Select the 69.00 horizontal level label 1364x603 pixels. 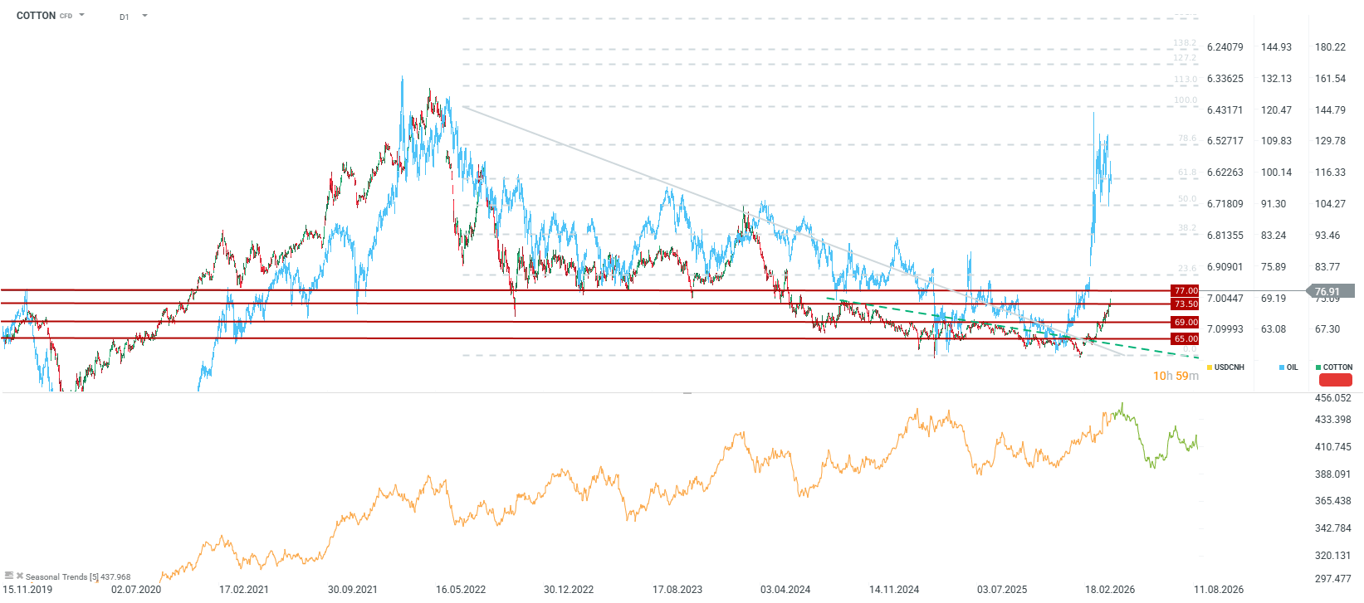[1186, 322]
